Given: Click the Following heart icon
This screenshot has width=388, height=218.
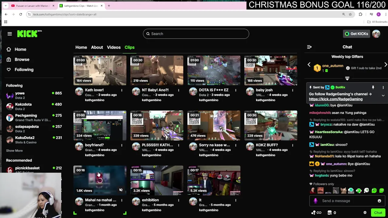Looking at the screenshot, I should 9,70.
